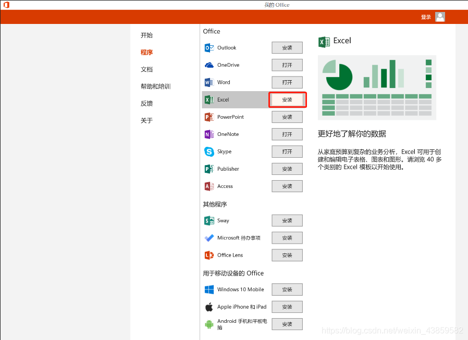Image resolution: width=468 pixels, height=340 pixels.
Task: Click 登录 to sign in
Action: (426, 17)
